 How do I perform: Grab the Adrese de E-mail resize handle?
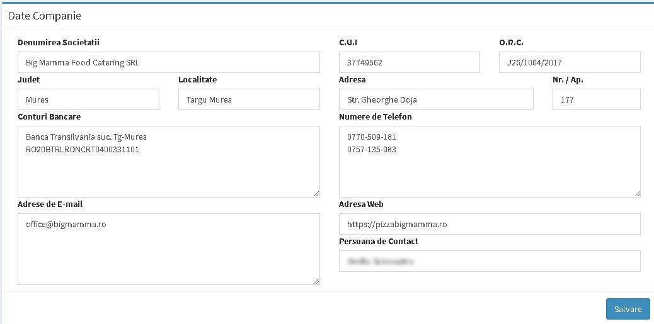click(316, 281)
